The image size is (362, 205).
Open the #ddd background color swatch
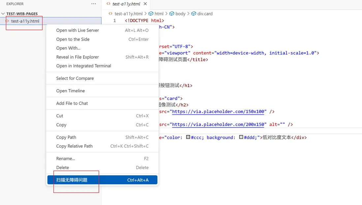pos(241,137)
